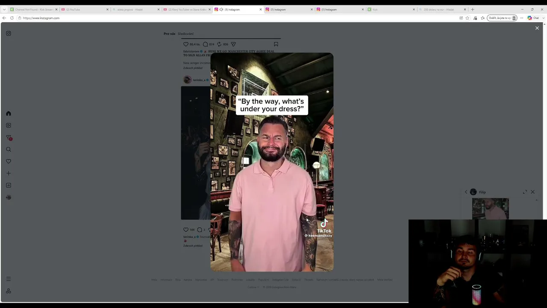The width and height of the screenshot is (547, 308).
Task: Open the video thumbnail in Filip chat
Action: [490, 208]
